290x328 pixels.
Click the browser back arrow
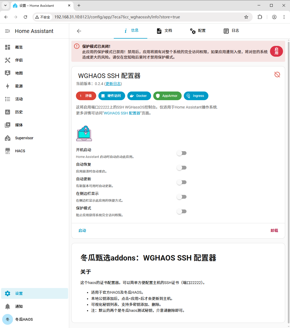6,17
